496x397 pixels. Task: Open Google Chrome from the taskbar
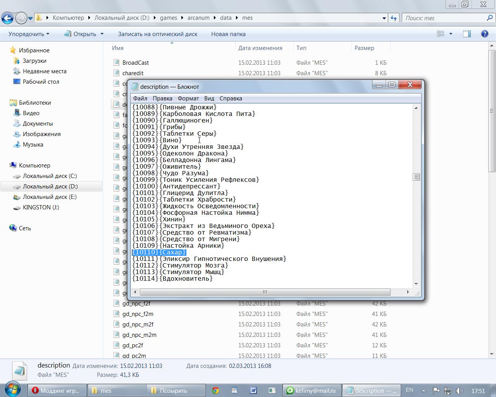pyautogui.click(x=215, y=390)
